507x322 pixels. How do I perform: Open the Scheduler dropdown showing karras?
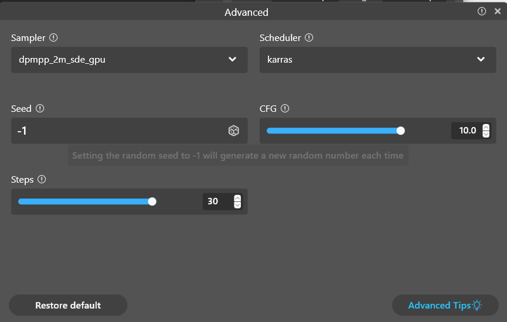pyautogui.click(x=377, y=59)
